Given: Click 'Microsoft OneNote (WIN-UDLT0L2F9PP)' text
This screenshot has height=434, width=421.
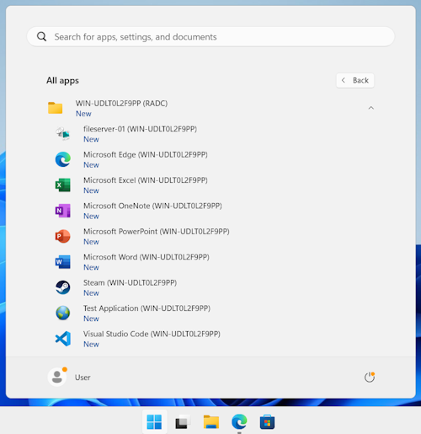Looking at the screenshot, I should click(152, 206).
